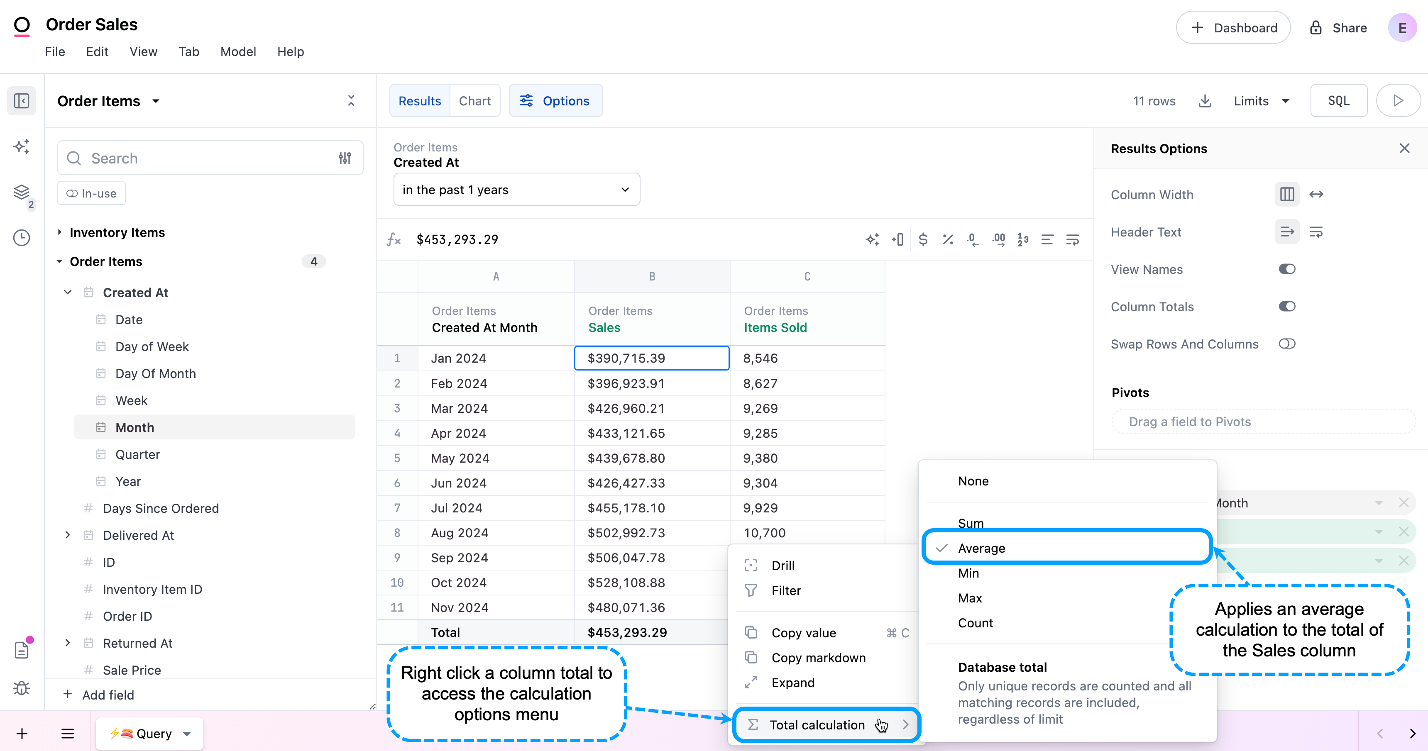Collapse the left sidebar panel icon
This screenshot has height=751, width=1428.
pyautogui.click(x=22, y=101)
